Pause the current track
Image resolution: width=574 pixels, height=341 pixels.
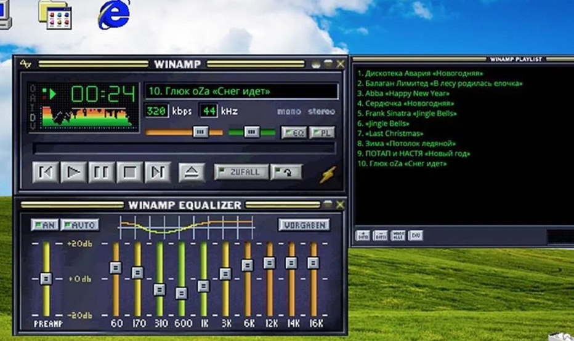pyautogui.click(x=102, y=173)
